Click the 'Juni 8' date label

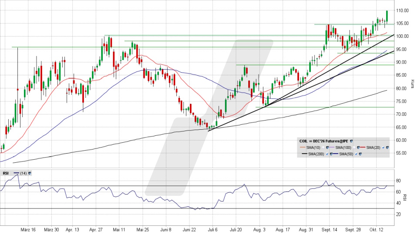point(166,230)
